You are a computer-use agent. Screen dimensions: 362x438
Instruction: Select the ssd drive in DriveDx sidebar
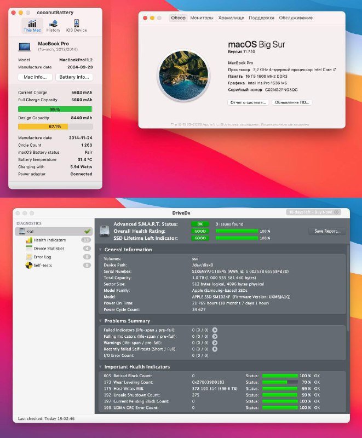pyautogui.click(x=54, y=231)
